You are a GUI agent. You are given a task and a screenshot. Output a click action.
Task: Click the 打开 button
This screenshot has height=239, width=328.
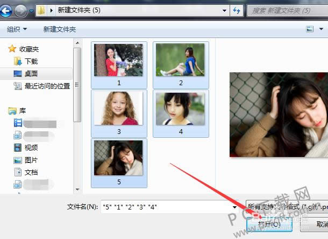click(269, 224)
